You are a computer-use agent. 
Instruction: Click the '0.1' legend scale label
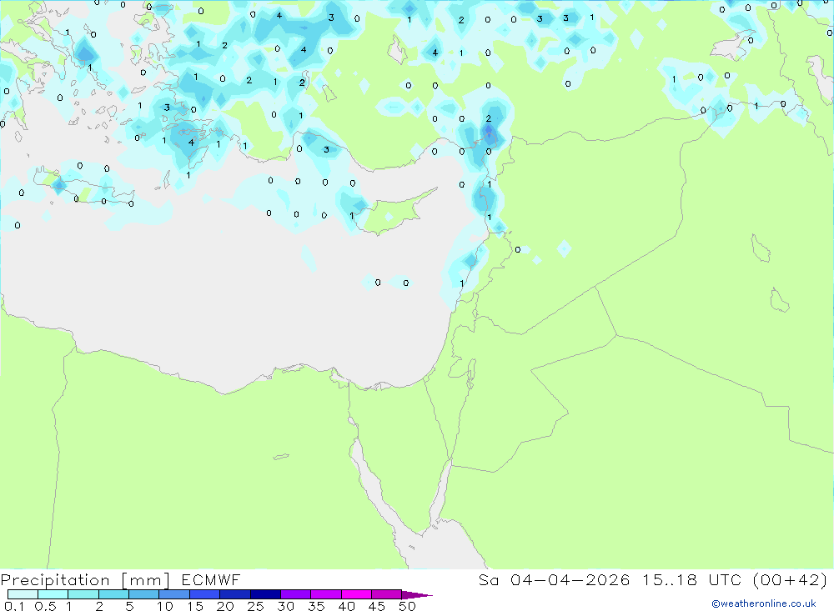[14, 606]
